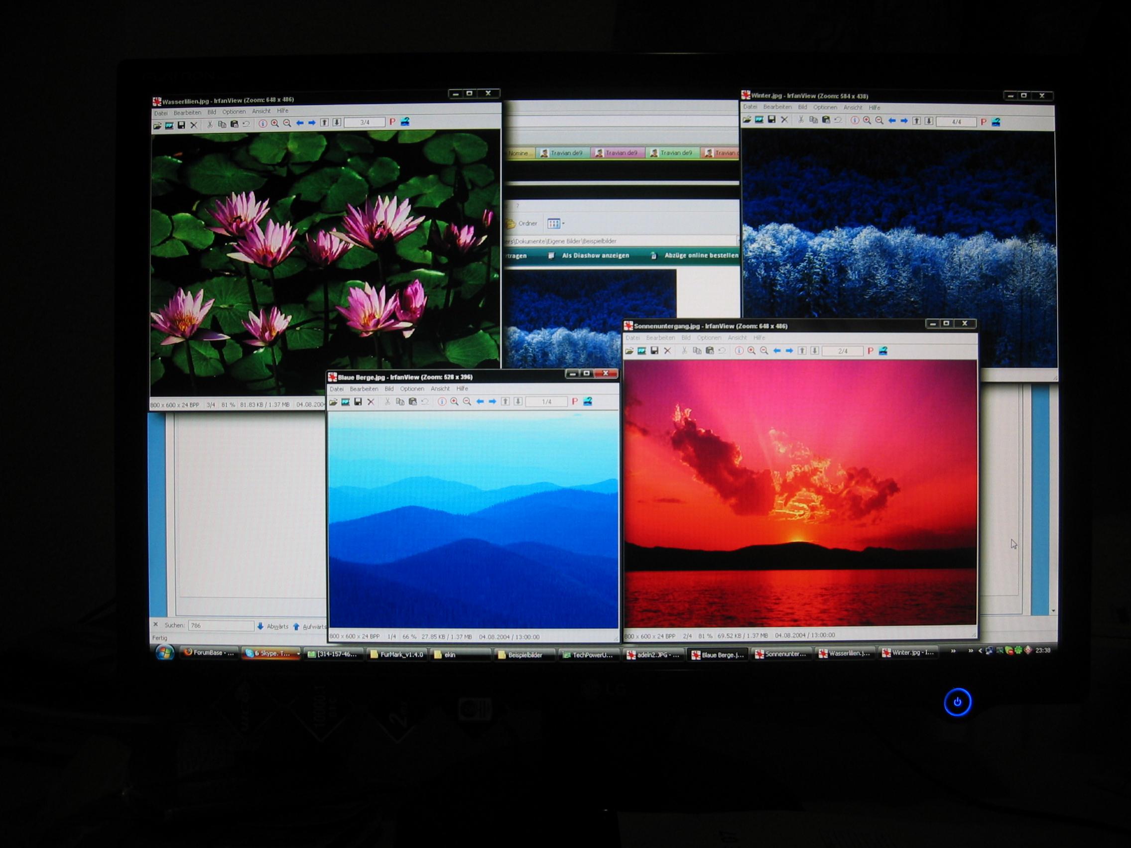Click the image info icon in the Wasserlilien toolbar
The height and width of the screenshot is (848, 1131).
click(x=262, y=123)
